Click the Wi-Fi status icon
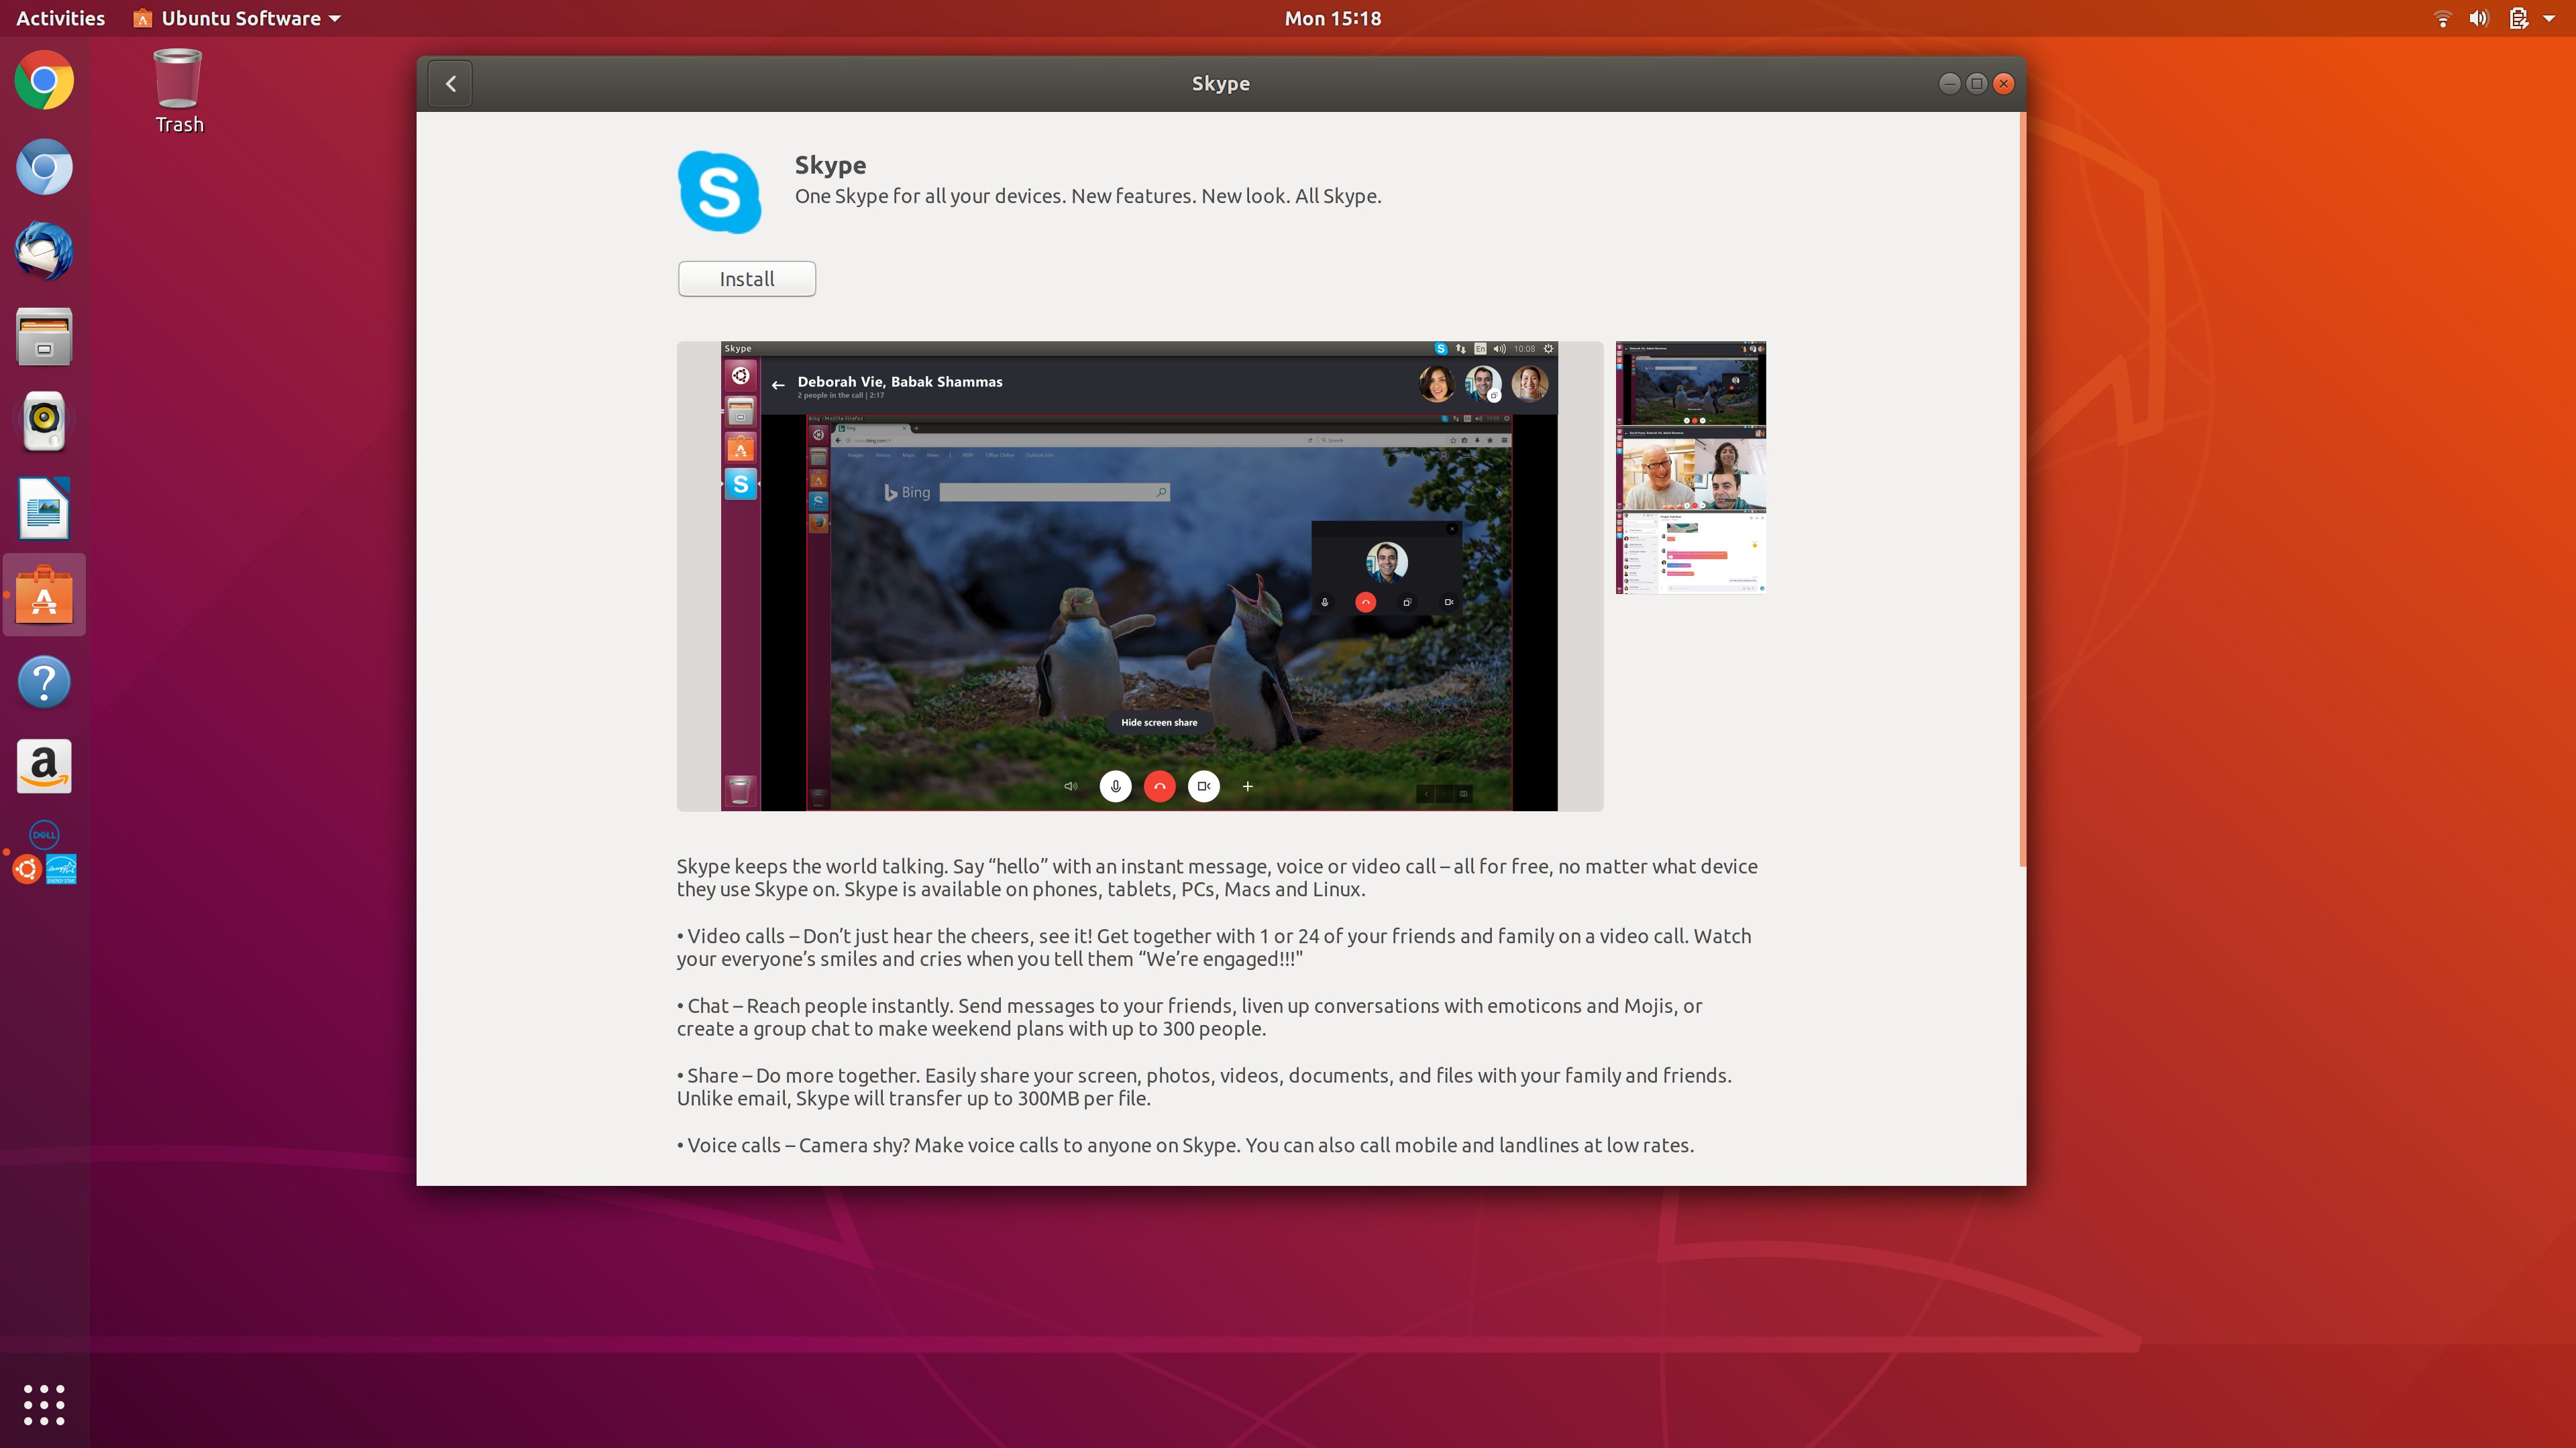The image size is (2576, 1448). point(2442,18)
